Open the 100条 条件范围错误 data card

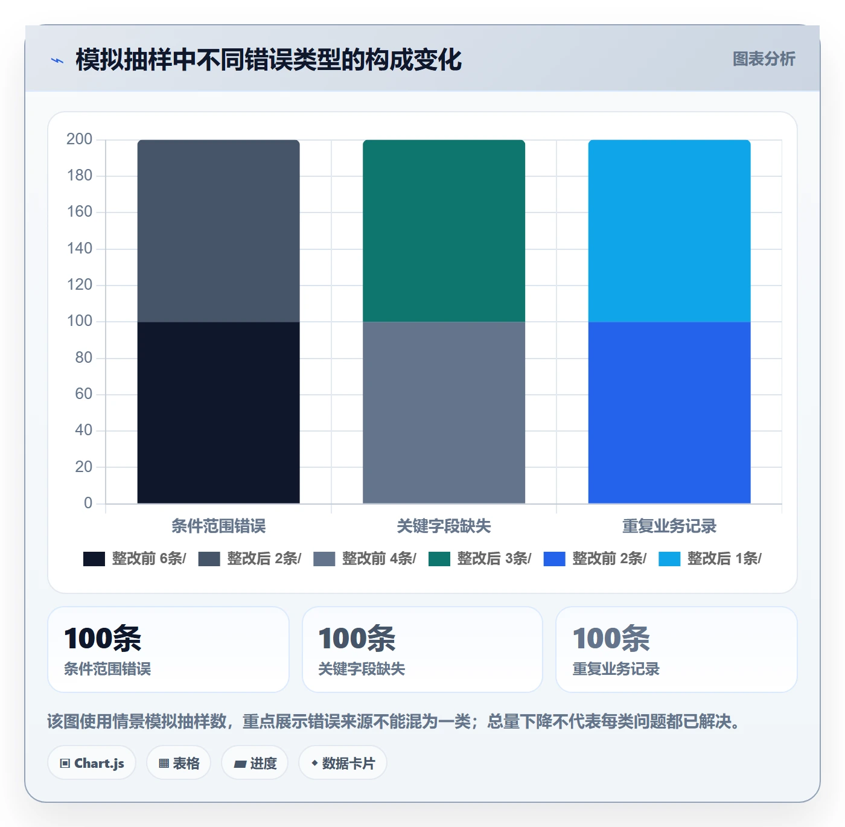coord(168,650)
